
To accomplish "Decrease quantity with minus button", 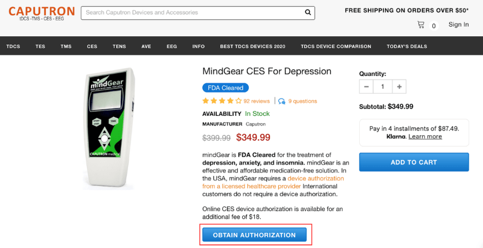I will (x=366, y=87).
